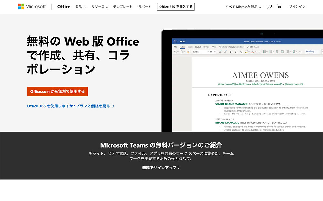This screenshot has height=201, width=323.
Task: Click サインイン in the header
Action: pos(297,6)
